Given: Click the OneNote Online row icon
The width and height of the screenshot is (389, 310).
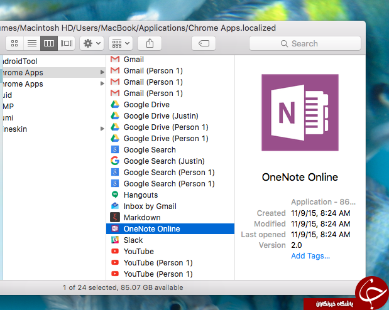Looking at the screenshot, I should (x=115, y=228).
